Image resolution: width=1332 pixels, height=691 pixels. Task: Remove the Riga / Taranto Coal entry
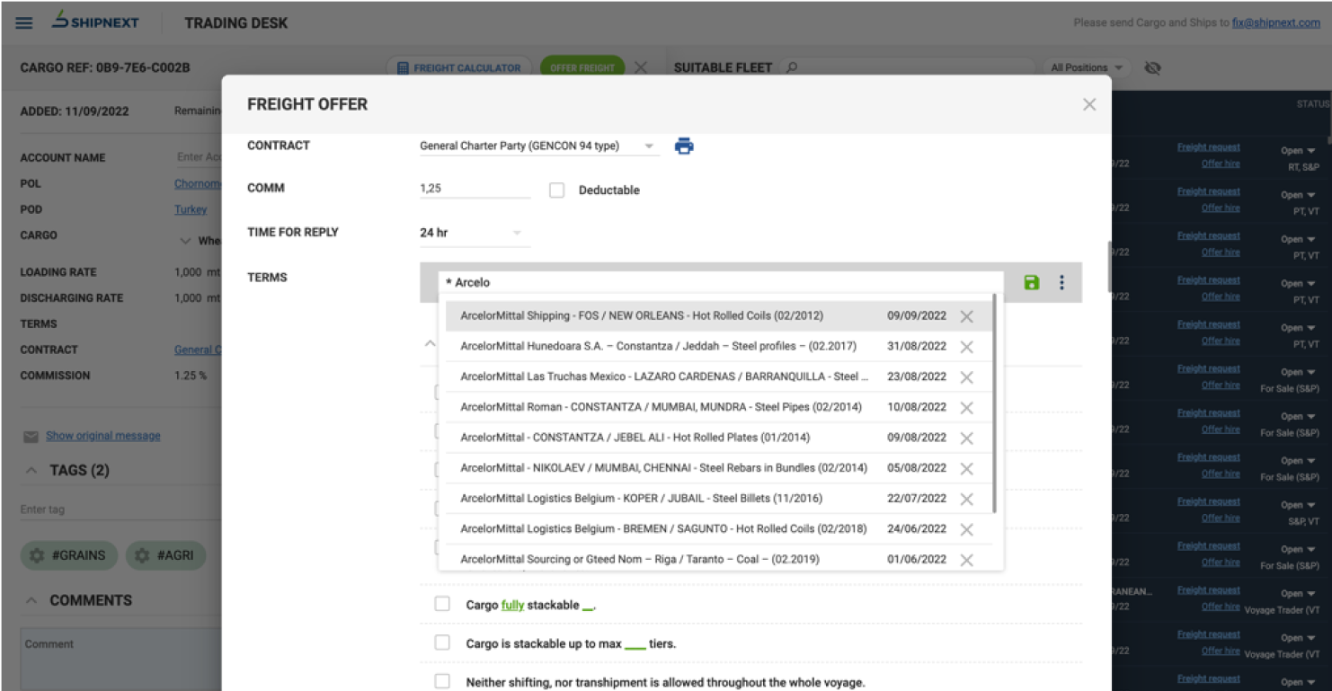tap(966, 560)
